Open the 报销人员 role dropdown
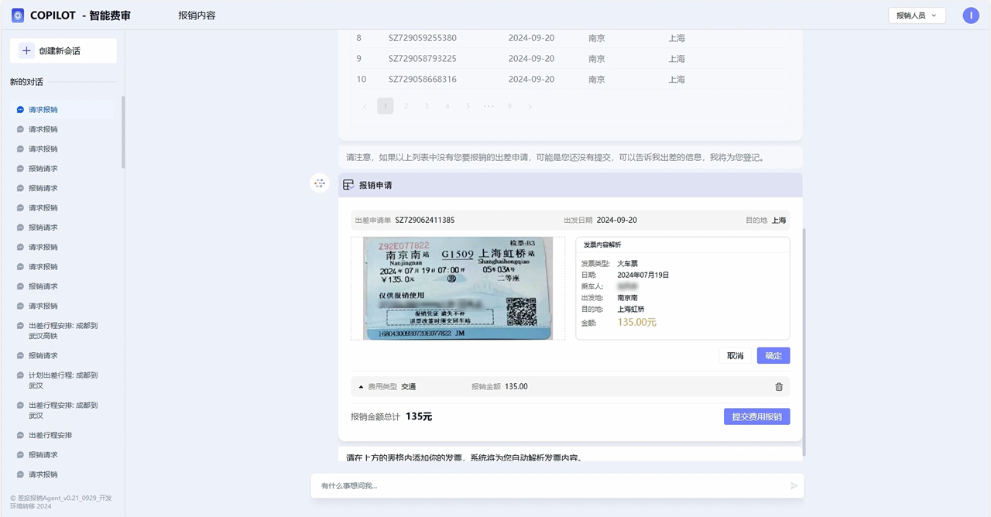The image size is (991, 517). [x=917, y=15]
